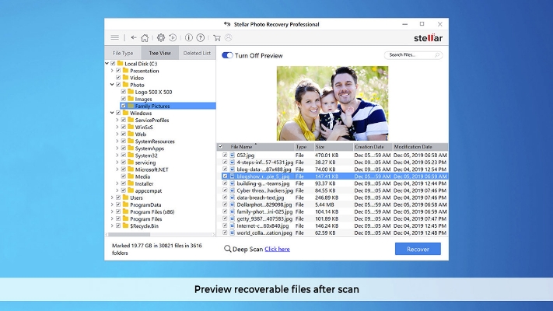The image size is (553, 311).
Task: Select the getty_9387...407583.jpg file
Action: coord(264,218)
